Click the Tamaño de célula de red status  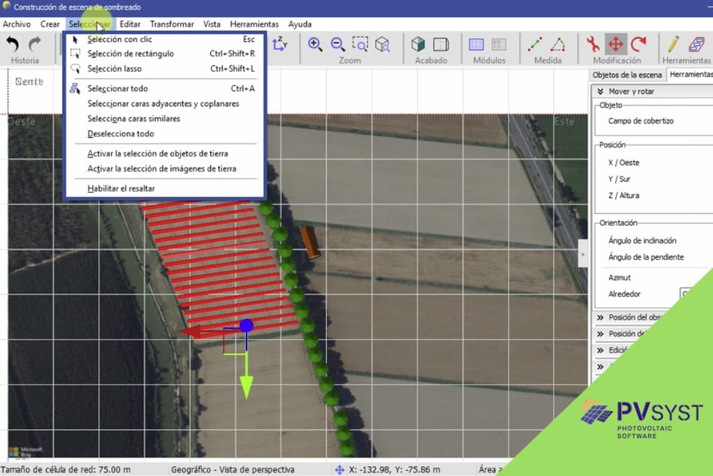66,470
